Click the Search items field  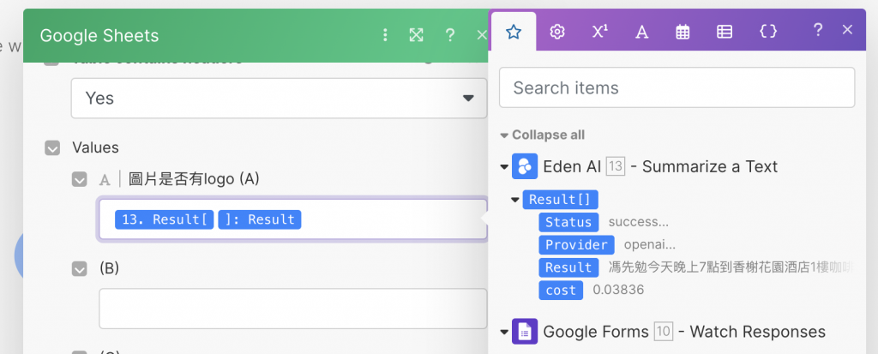tap(677, 87)
